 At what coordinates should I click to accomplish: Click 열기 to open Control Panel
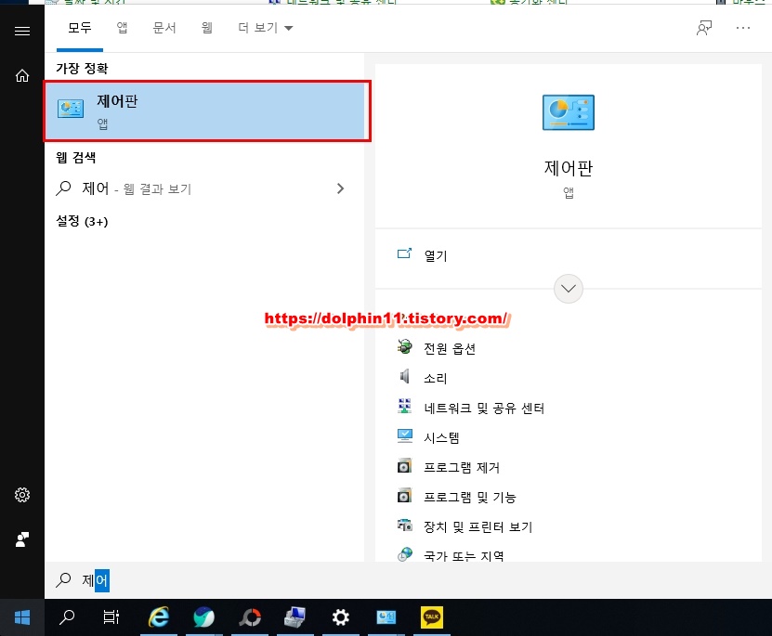pos(436,255)
